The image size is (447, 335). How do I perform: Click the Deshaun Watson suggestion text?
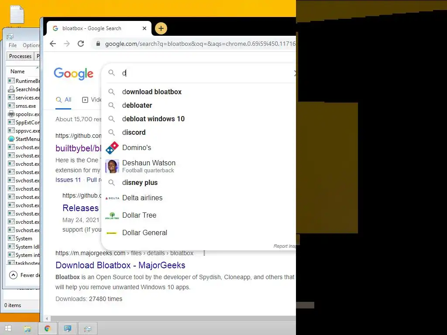click(x=149, y=163)
